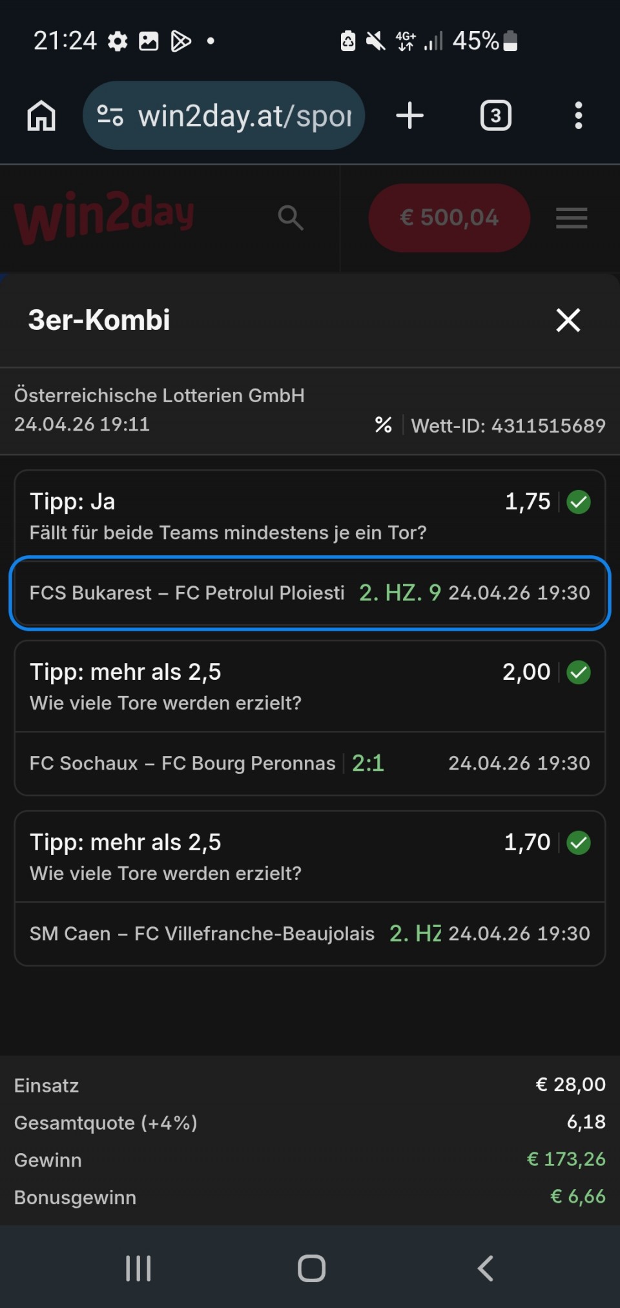Open the win2day hamburger menu
Image resolution: width=620 pixels, height=1308 pixels.
[x=572, y=218]
